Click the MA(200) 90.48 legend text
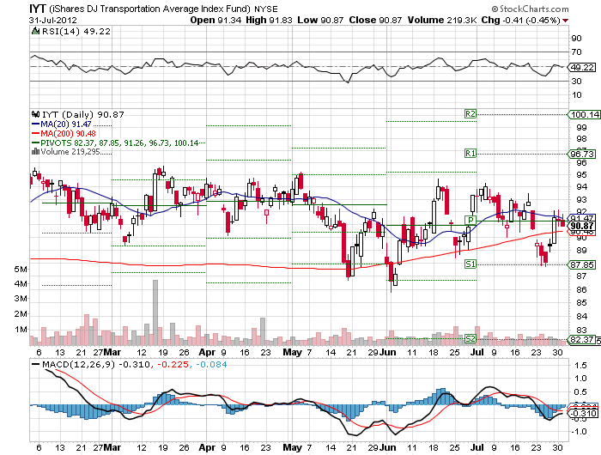 [x=68, y=133]
